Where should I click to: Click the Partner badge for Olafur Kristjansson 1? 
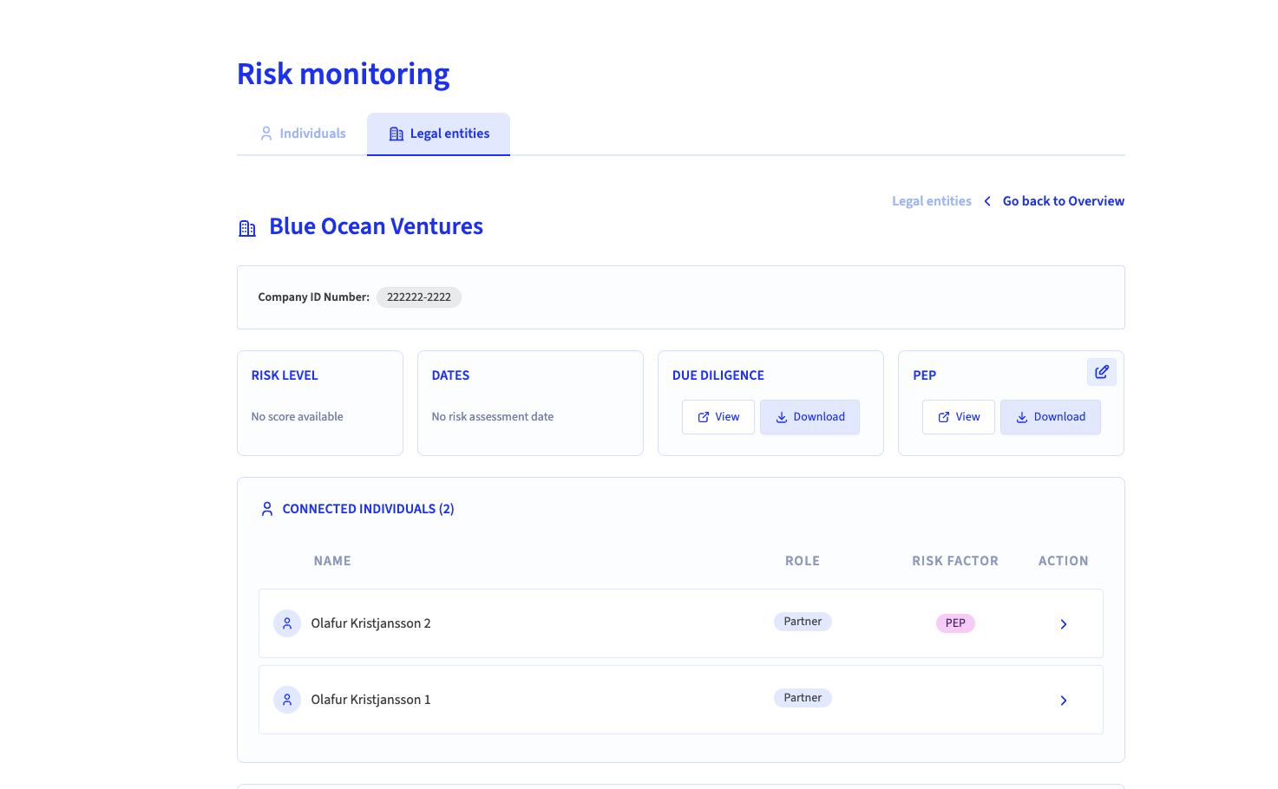coord(803,698)
